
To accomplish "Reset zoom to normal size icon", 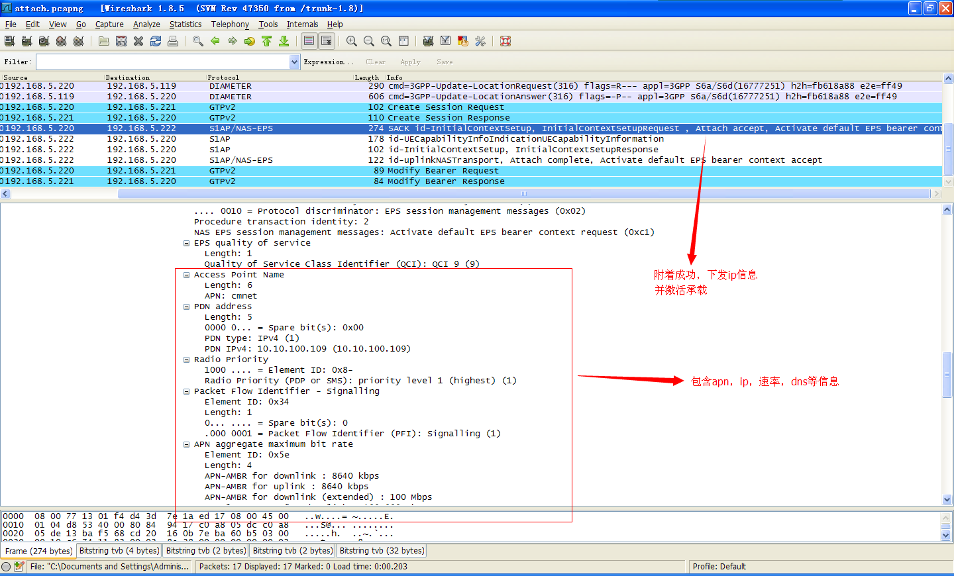I will [x=386, y=41].
